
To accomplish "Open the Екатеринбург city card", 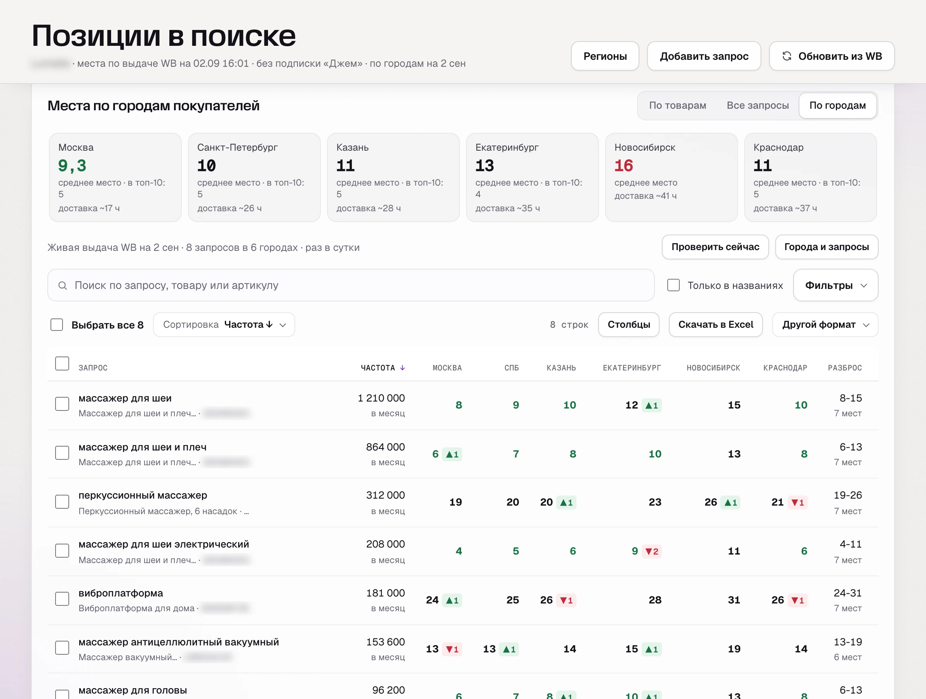I will 532,177.
